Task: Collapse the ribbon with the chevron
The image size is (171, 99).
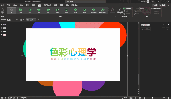Action: (169, 17)
